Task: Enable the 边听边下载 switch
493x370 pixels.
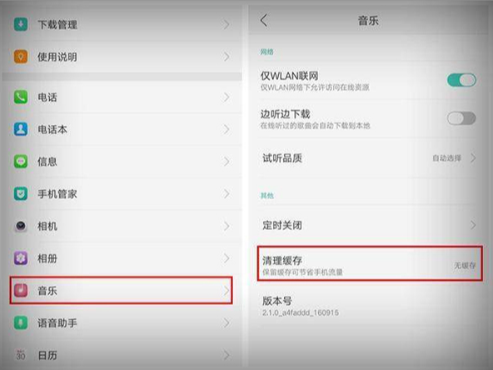Action: (461, 118)
